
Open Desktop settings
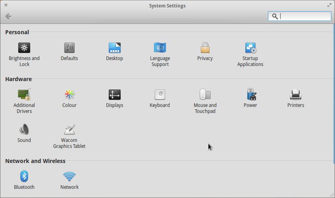tap(114, 48)
